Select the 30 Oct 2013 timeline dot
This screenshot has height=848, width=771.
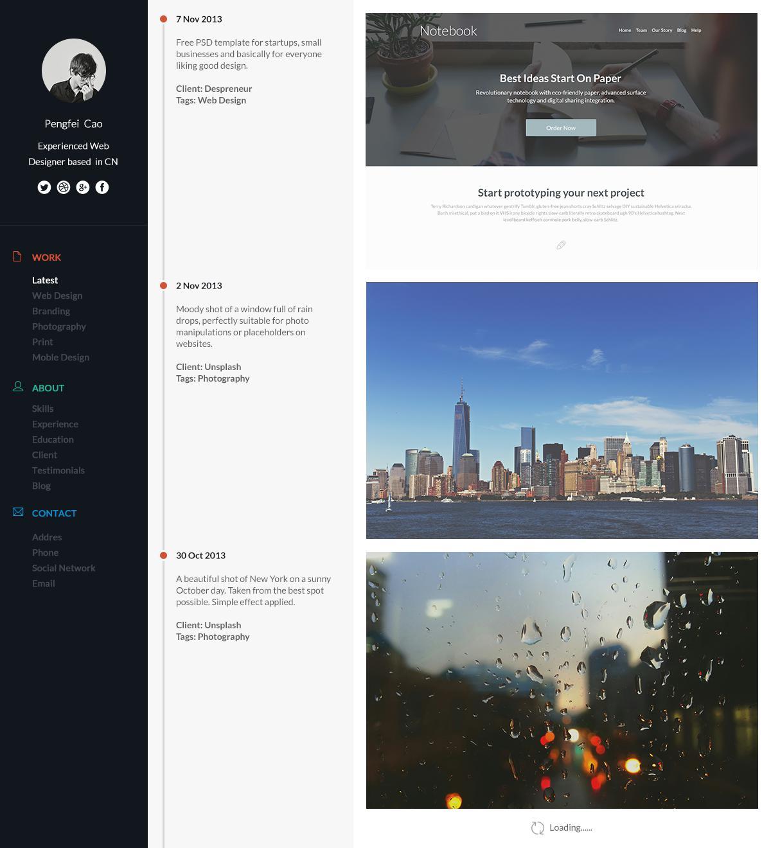[x=163, y=556]
